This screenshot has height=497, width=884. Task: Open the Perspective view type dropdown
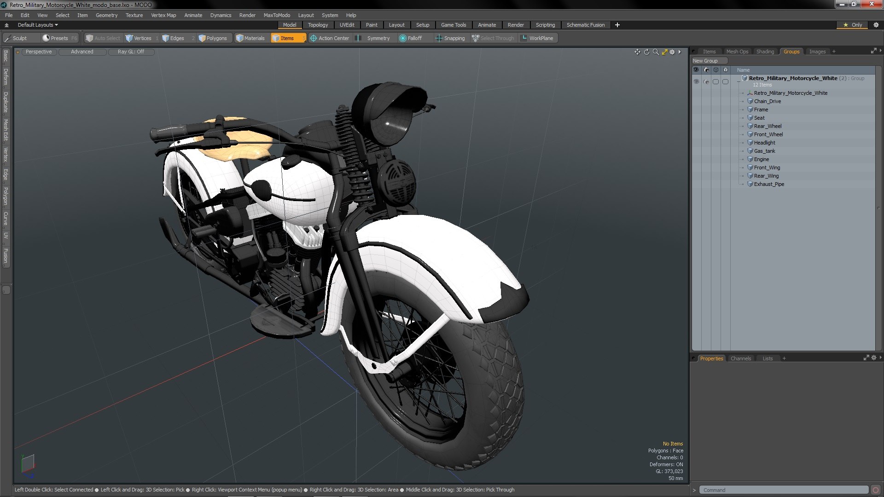point(39,52)
